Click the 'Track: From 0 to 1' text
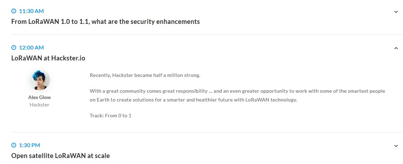 [111, 116]
